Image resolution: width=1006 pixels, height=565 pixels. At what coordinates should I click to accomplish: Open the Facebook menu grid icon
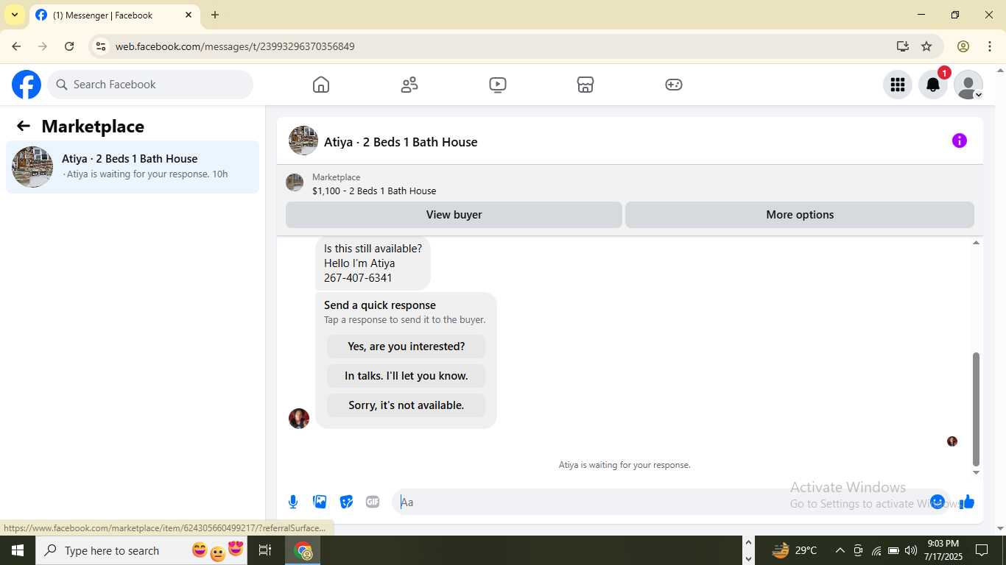897,85
